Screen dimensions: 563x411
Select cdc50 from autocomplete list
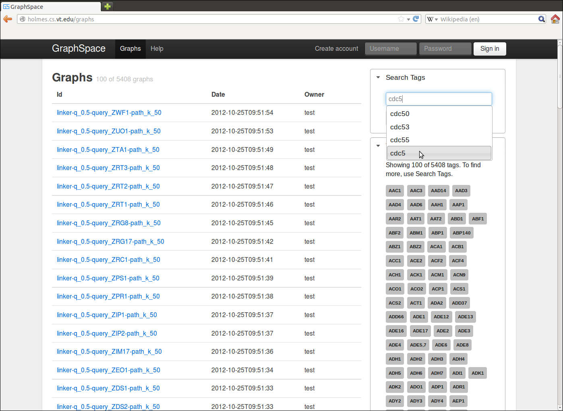(439, 114)
